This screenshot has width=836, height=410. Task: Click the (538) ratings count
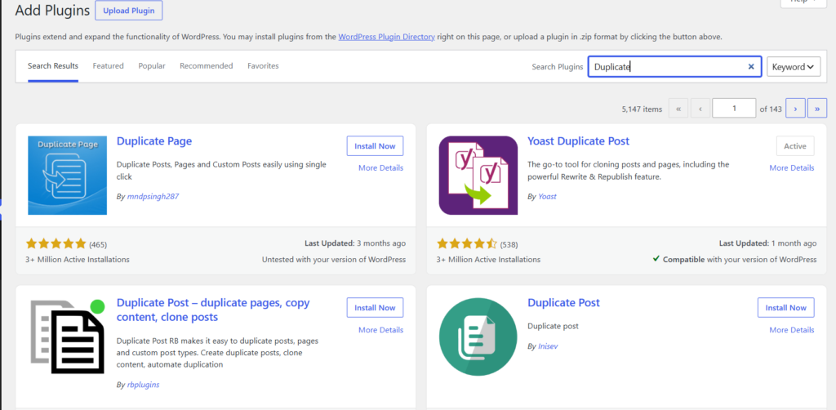click(509, 245)
